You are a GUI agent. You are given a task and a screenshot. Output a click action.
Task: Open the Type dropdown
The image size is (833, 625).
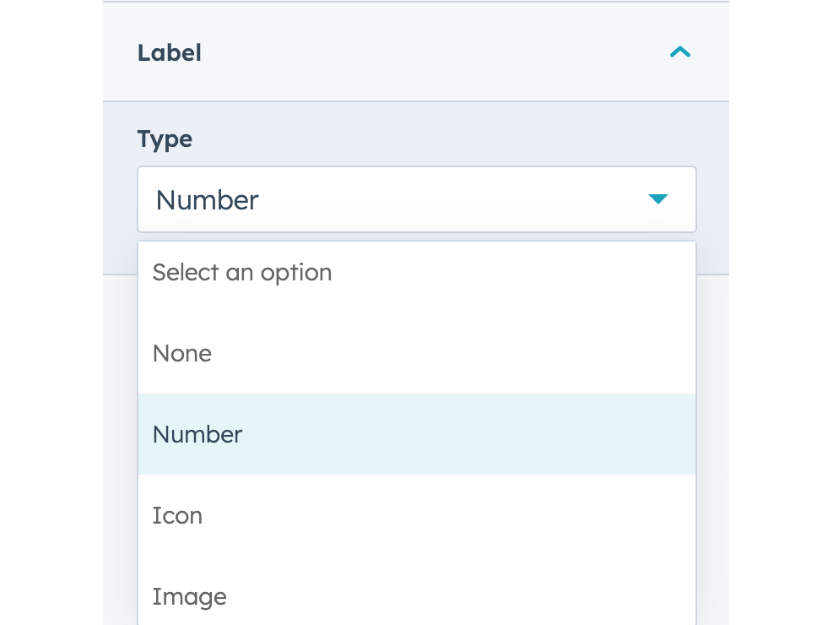416,199
